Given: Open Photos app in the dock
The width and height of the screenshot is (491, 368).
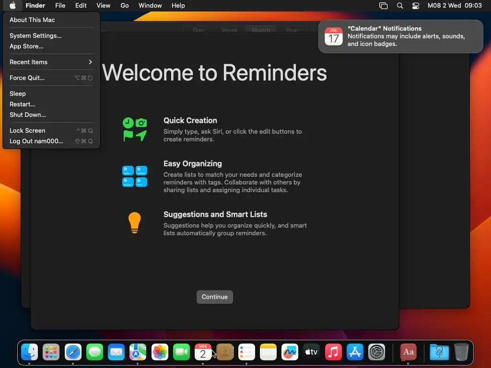Looking at the screenshot, I should (x=160, y=352).
